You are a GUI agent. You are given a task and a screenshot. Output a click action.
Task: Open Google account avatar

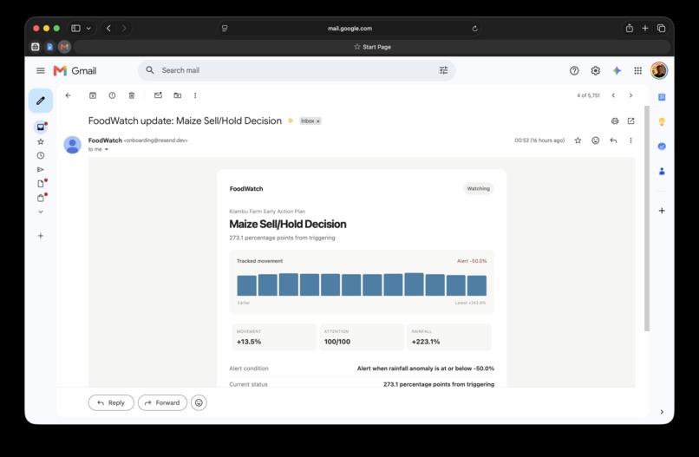[659, 70]
